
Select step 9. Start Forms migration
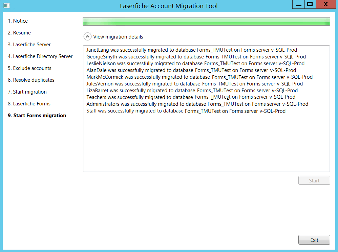point(37,116)
